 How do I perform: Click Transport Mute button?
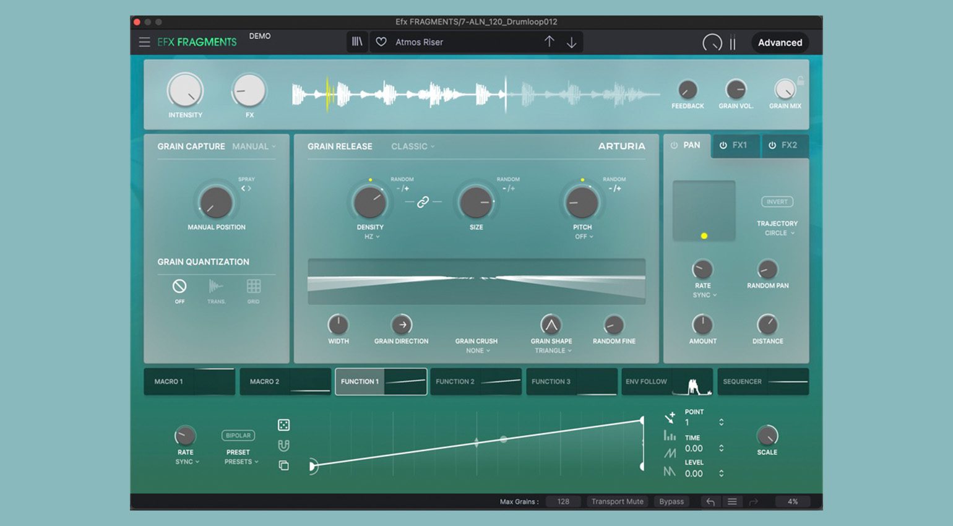point(617,502)
